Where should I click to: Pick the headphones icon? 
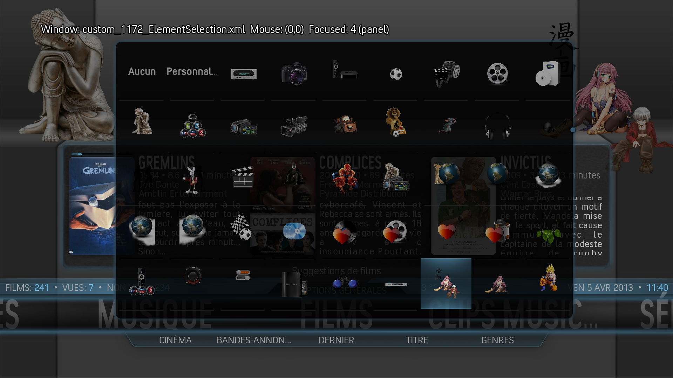click(497, 126)
